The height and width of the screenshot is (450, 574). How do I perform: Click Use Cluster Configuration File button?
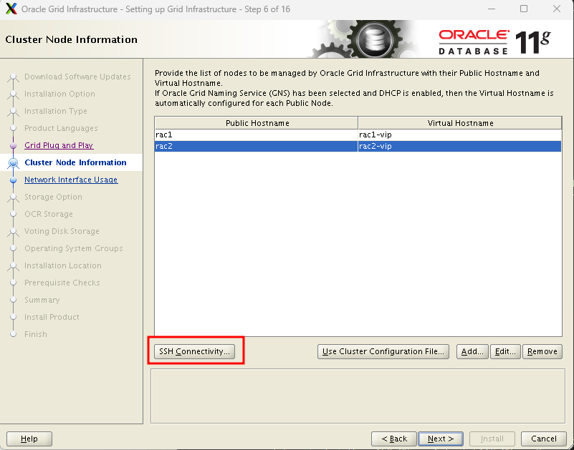click(x=383, y=351)
